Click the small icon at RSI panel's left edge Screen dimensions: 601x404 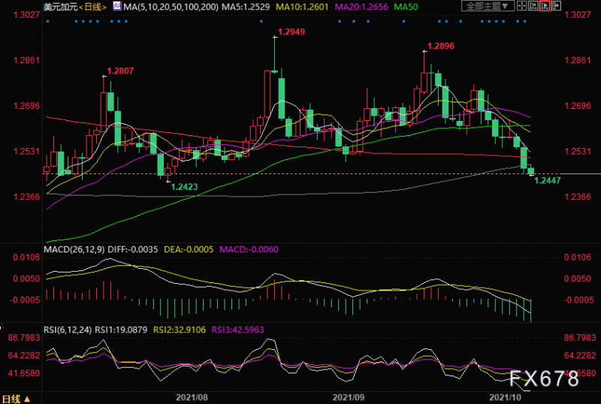pyautogui.click(x=2, y=329)
